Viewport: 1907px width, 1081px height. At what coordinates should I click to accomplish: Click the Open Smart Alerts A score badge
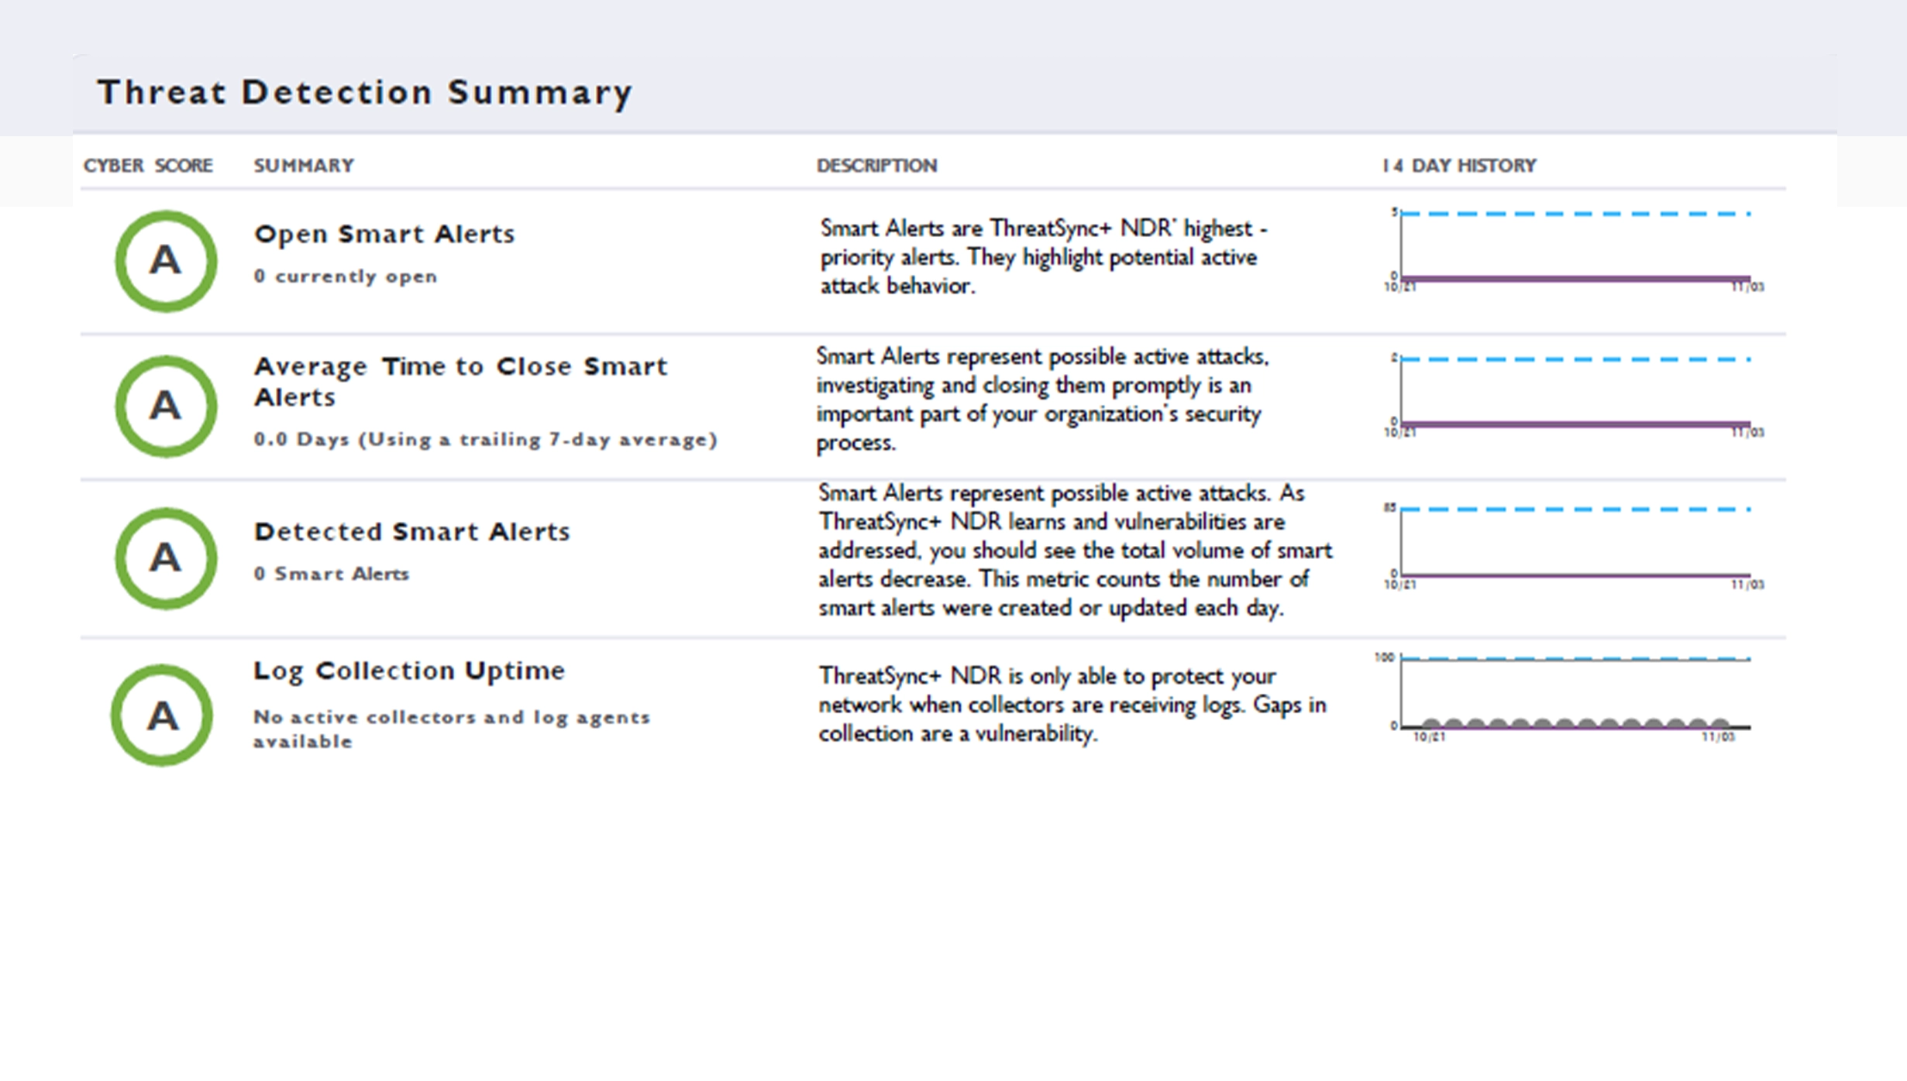(x=166, y=261)
